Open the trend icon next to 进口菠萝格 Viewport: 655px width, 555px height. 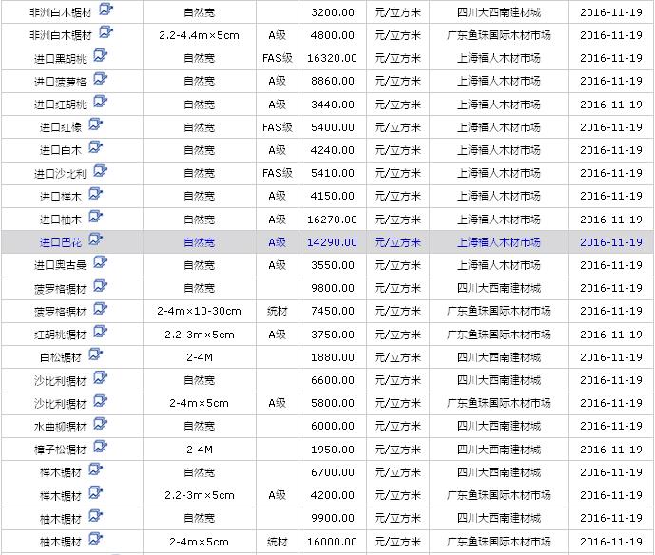pyautogui.click(x=101, y=80)
